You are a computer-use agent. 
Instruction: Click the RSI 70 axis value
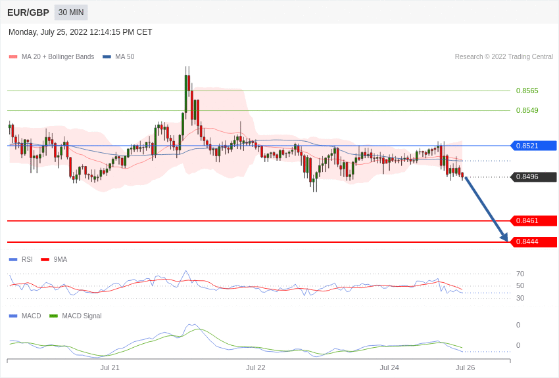[520, 274]
